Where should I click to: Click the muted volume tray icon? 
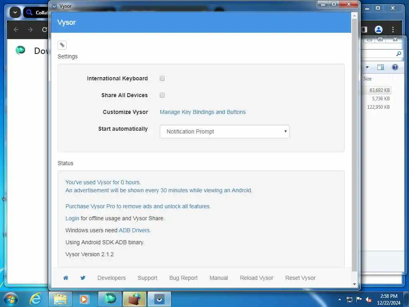(x=369, y=299)
